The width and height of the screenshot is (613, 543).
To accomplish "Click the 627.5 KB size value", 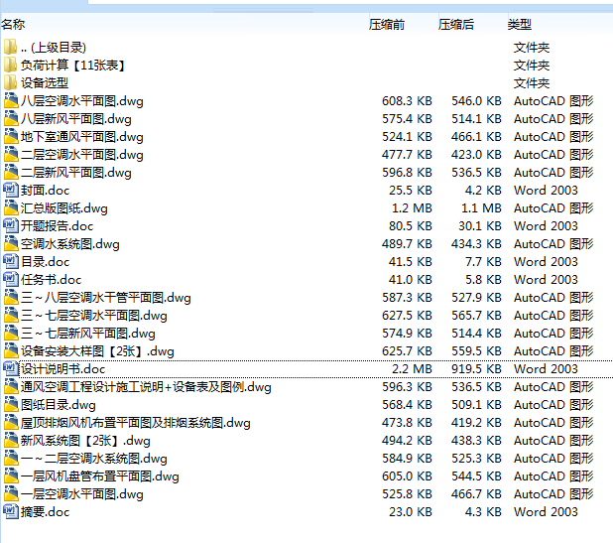I will pos(407,316).
